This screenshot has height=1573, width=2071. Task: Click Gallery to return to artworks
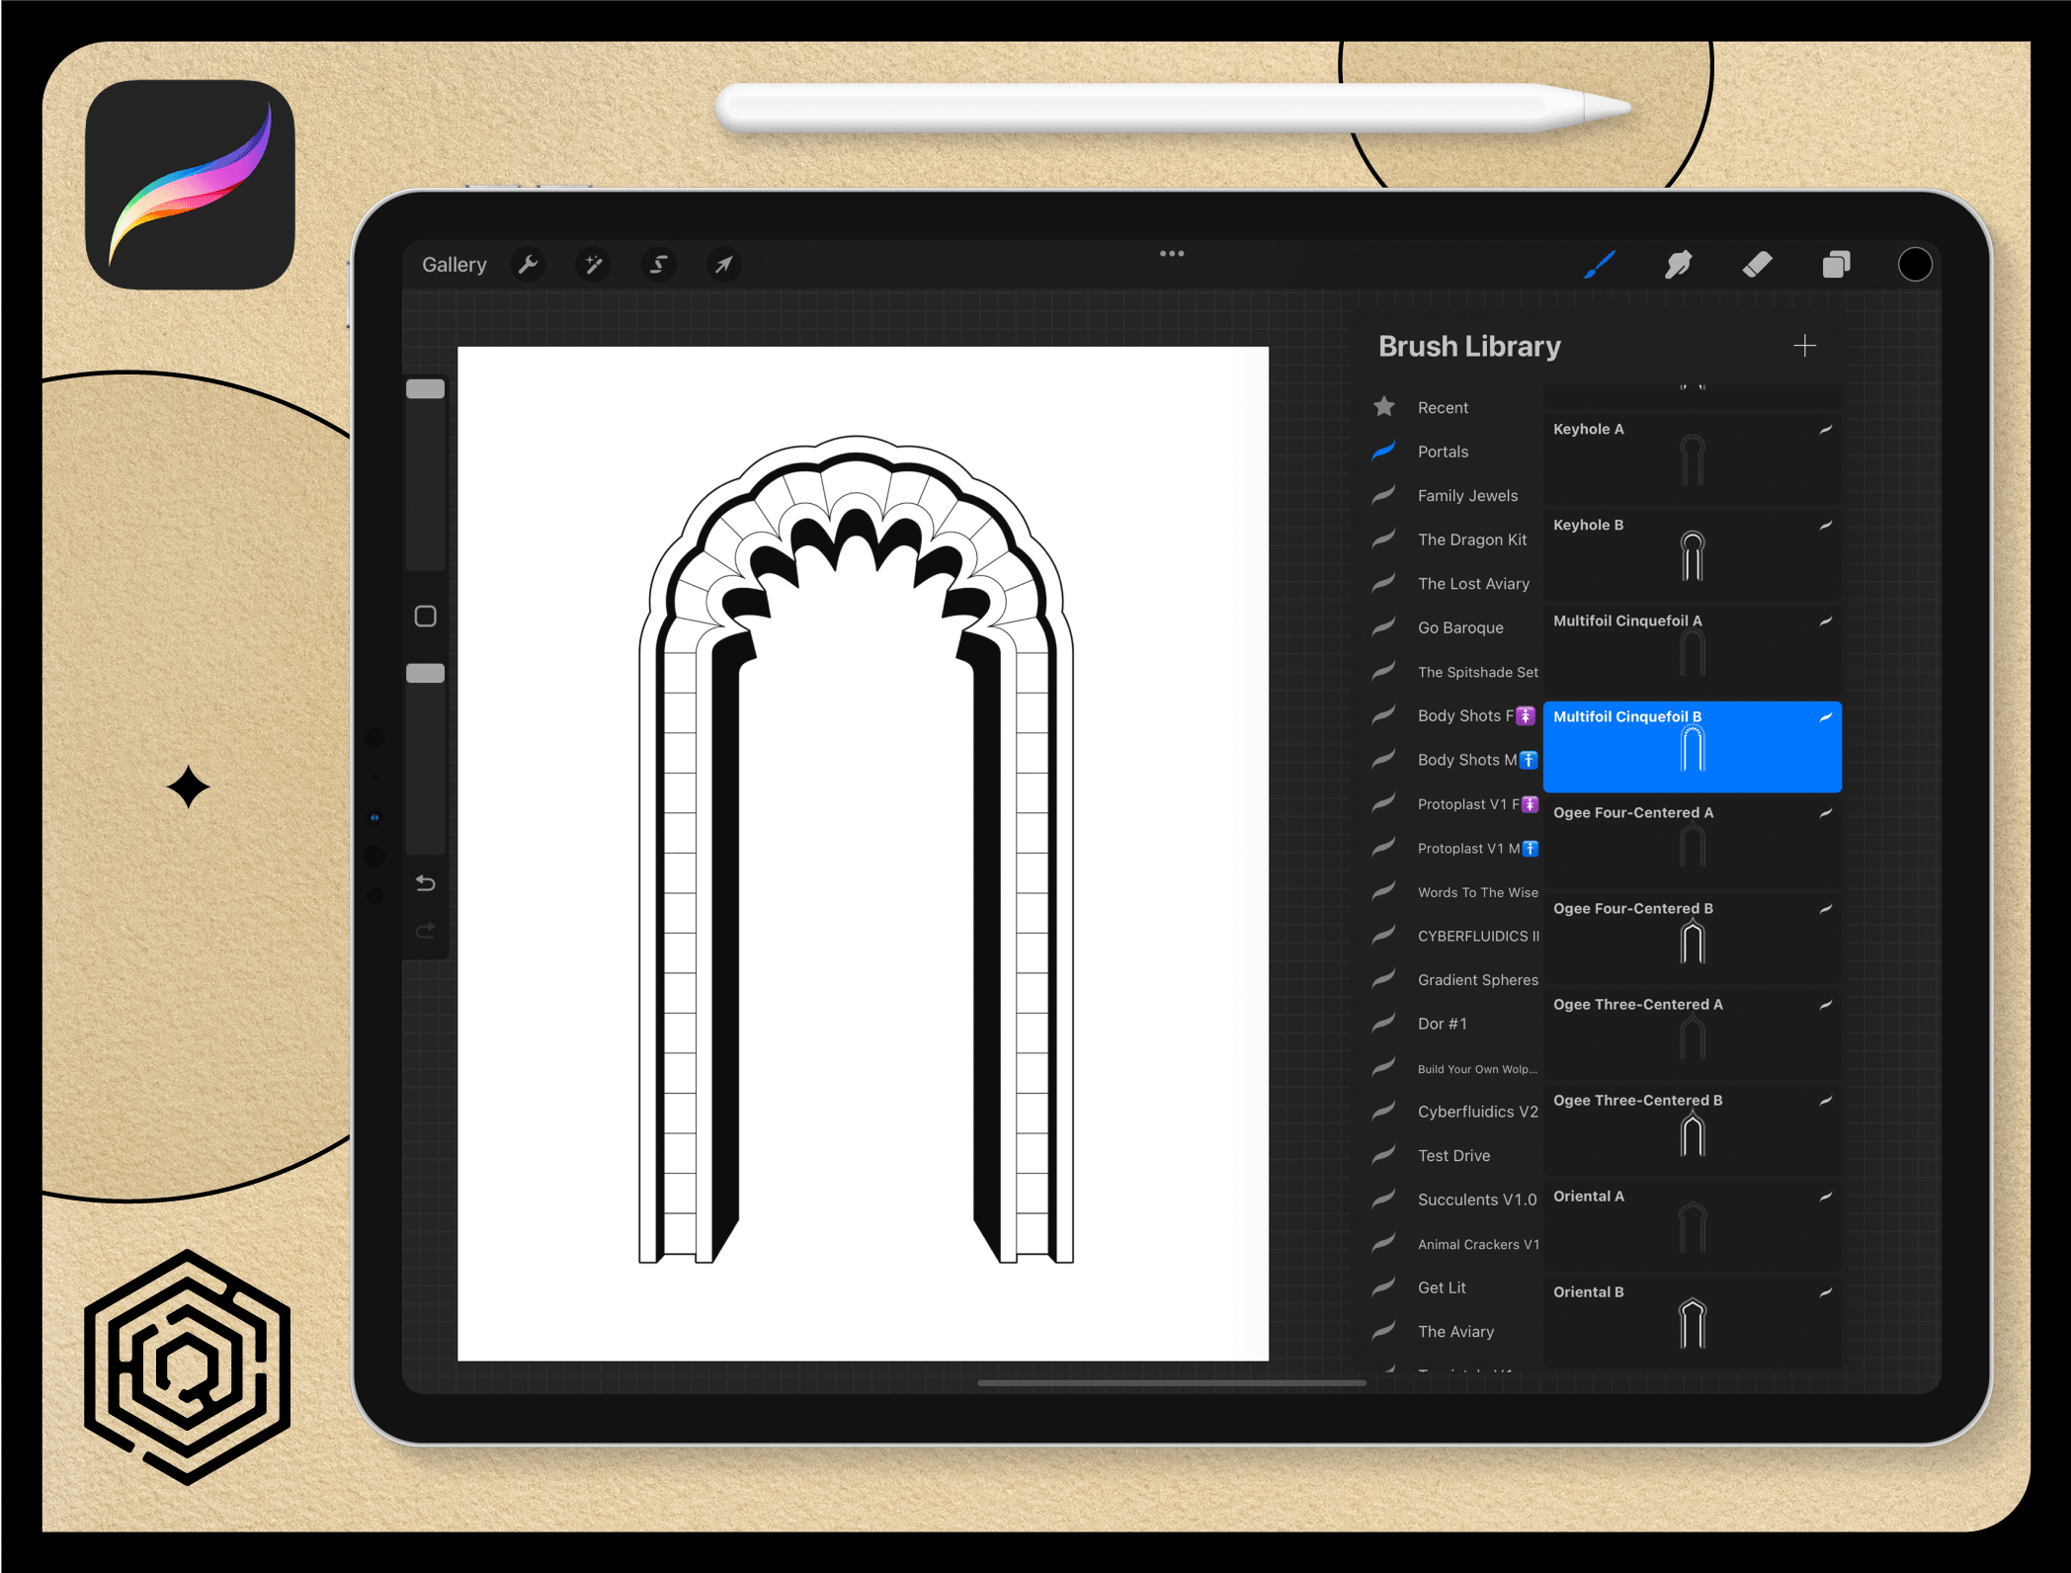pos(455,265)
